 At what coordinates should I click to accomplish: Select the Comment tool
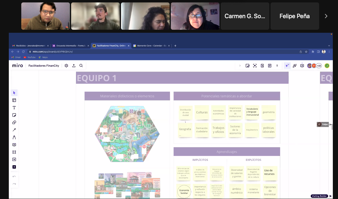click(14, 145)
